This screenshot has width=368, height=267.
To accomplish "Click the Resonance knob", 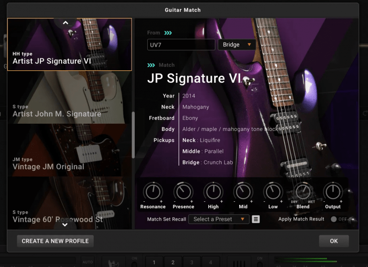I will point(153,192).
